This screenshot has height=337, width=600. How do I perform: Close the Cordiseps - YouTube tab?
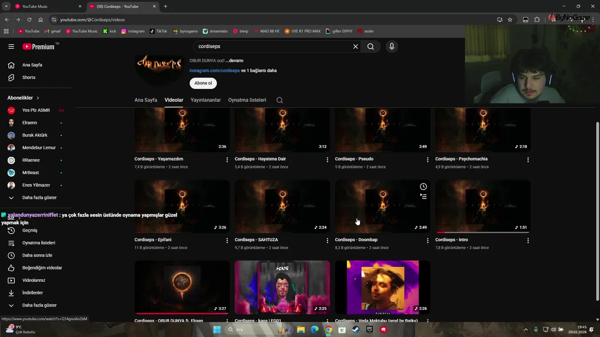click(x=154, y=7)
